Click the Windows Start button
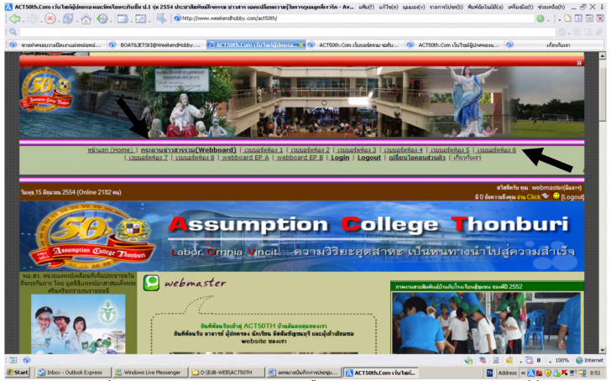 (x=18, y=372)
